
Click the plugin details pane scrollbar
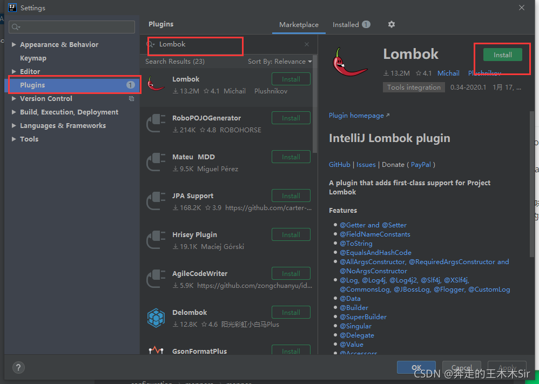(532, 184)
